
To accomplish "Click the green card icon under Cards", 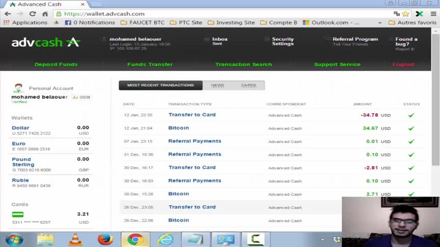I will click(18, 214).
